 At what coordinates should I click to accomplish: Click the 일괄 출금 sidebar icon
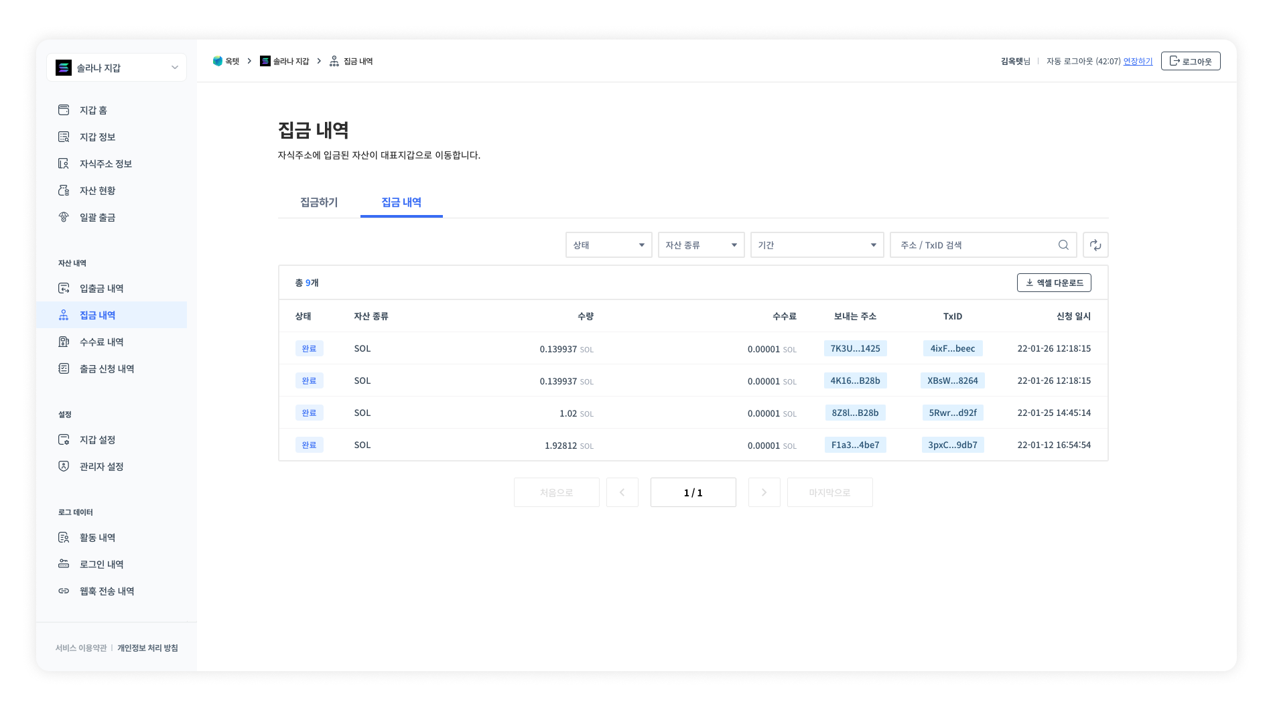click(64, 217)
